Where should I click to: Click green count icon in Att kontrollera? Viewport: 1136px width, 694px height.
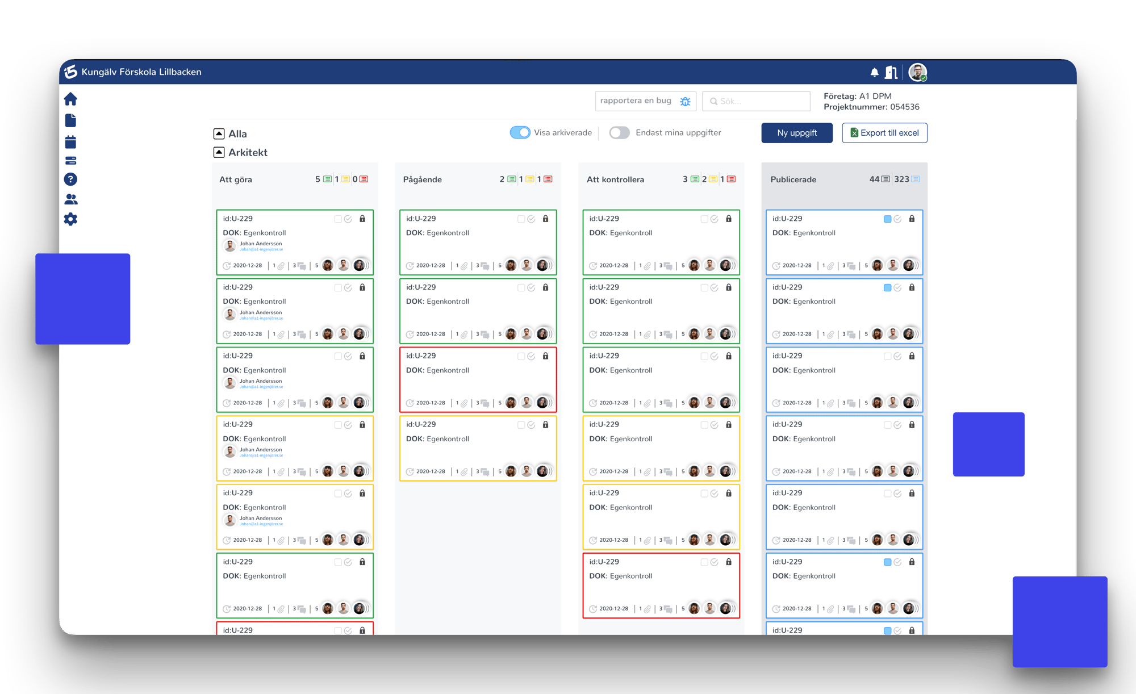(x=695, y=179)
